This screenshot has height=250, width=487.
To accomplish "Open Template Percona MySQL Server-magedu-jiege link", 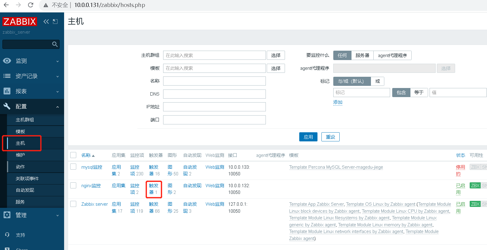I will click(x=336, y=167).
